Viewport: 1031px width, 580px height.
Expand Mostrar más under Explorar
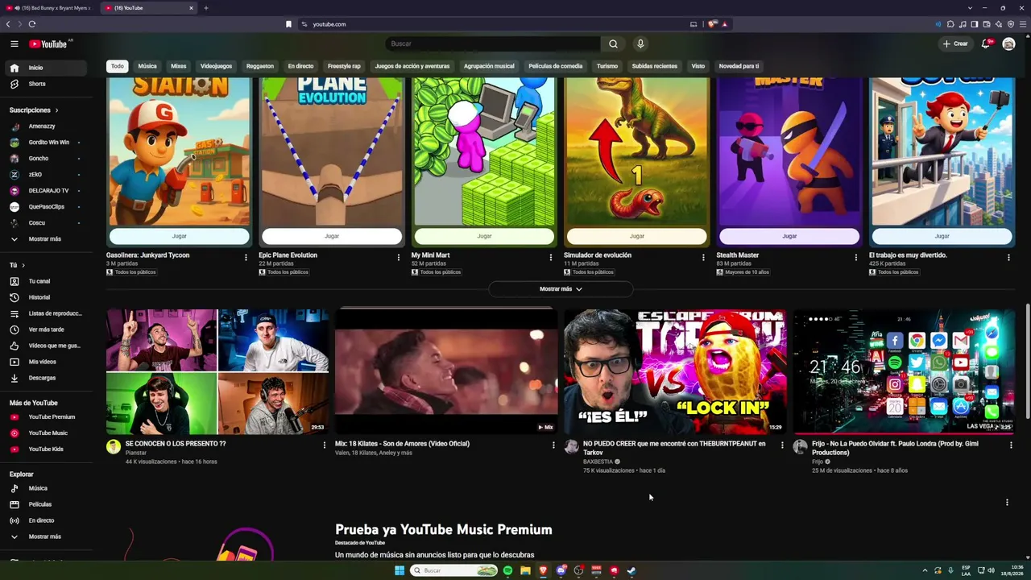tap(45, 536)
